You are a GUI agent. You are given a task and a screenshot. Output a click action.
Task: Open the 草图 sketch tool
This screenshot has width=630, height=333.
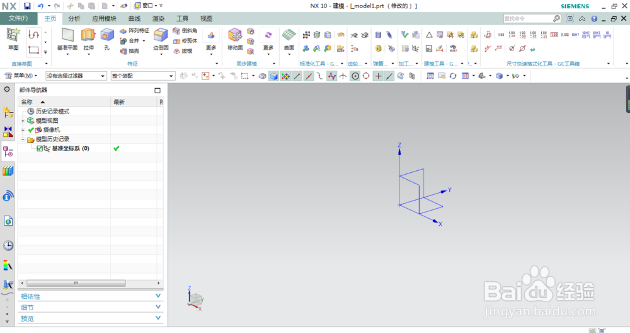tap(13, 39)
